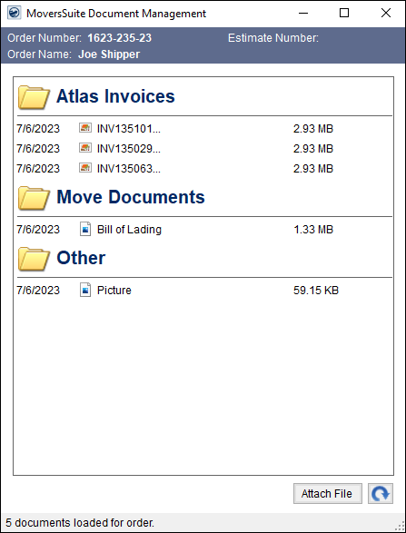This screenshot has width=406, height=533.
Task: Click the 7/6/2023 date of Picture
Action: point(38,291)
